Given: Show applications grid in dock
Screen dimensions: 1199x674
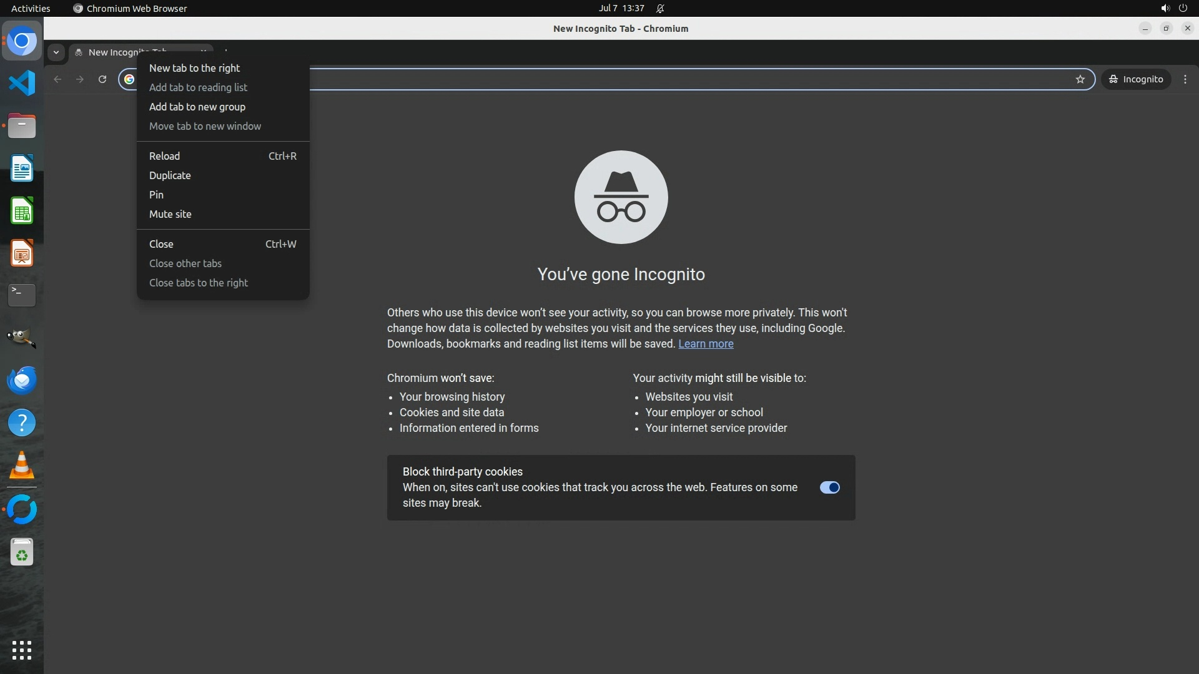Looking at the screenshot, I should [22, 650].
